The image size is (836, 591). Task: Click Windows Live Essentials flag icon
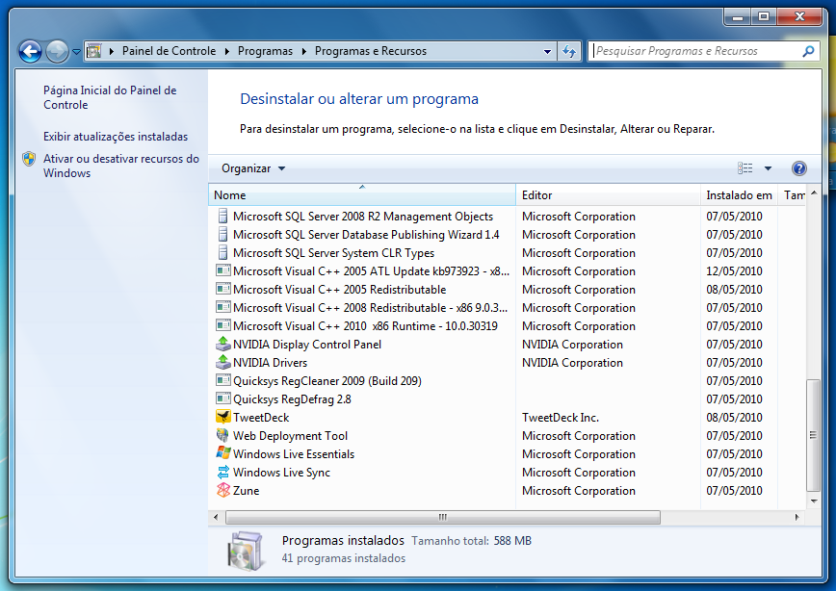click(x=222, y=453)
